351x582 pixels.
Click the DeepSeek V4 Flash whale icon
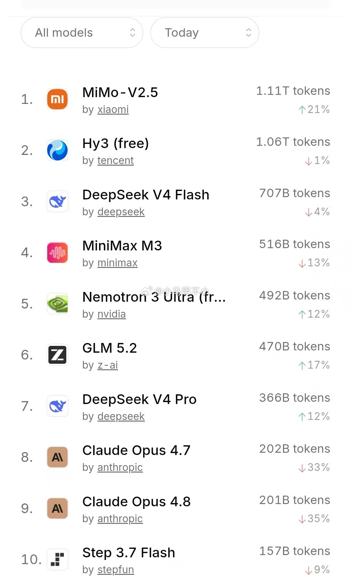(x=58, y=201)
